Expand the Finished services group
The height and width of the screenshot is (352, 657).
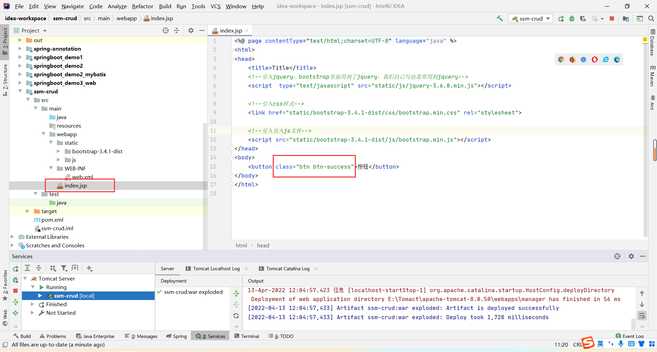pyautogui.click(x=33, y=304)
